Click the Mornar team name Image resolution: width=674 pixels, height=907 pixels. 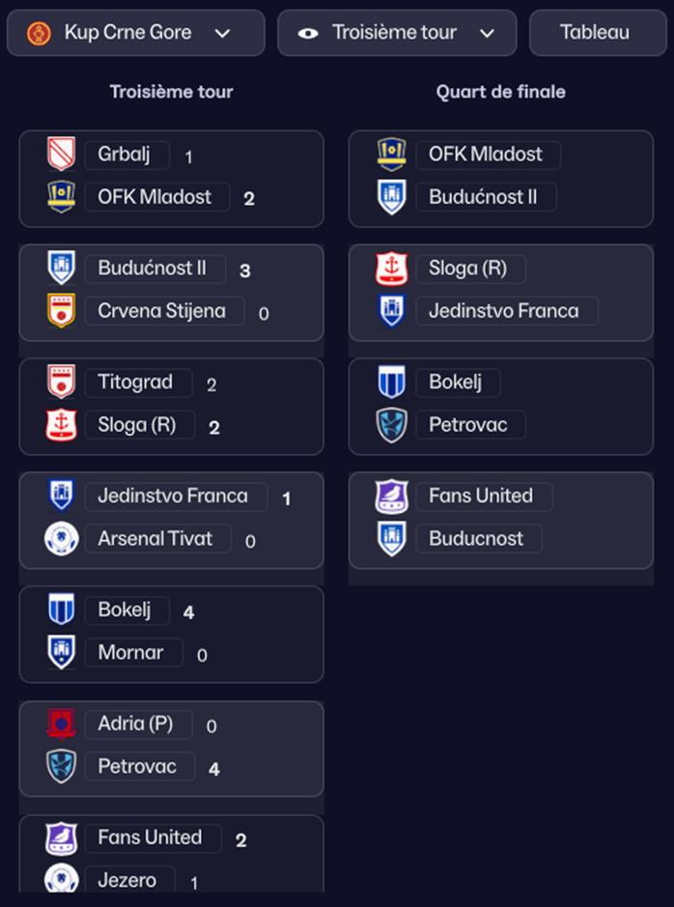(x=130, y=653)
